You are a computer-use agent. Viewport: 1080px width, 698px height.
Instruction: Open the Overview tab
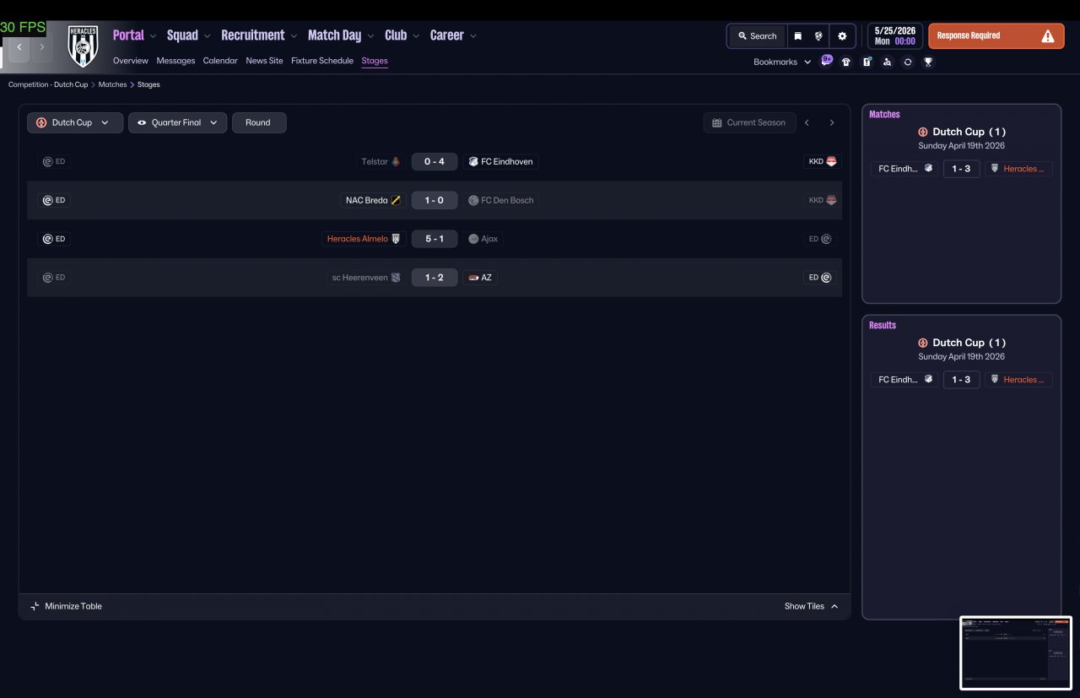coord(131,61)
